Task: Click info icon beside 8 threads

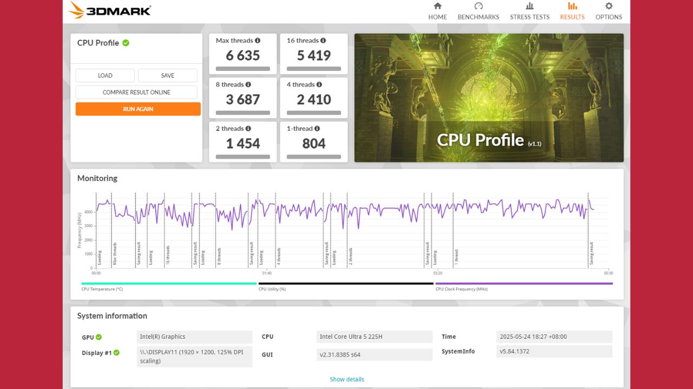Action: pyautogui.click(x=248, y=85)
